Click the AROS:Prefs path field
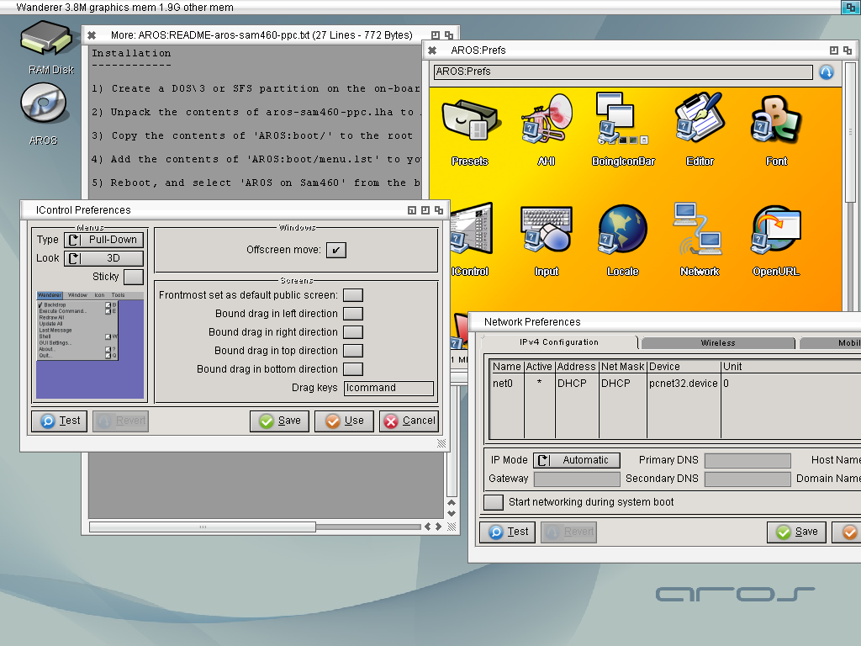The image size is (861, 646). coord(623,72)
